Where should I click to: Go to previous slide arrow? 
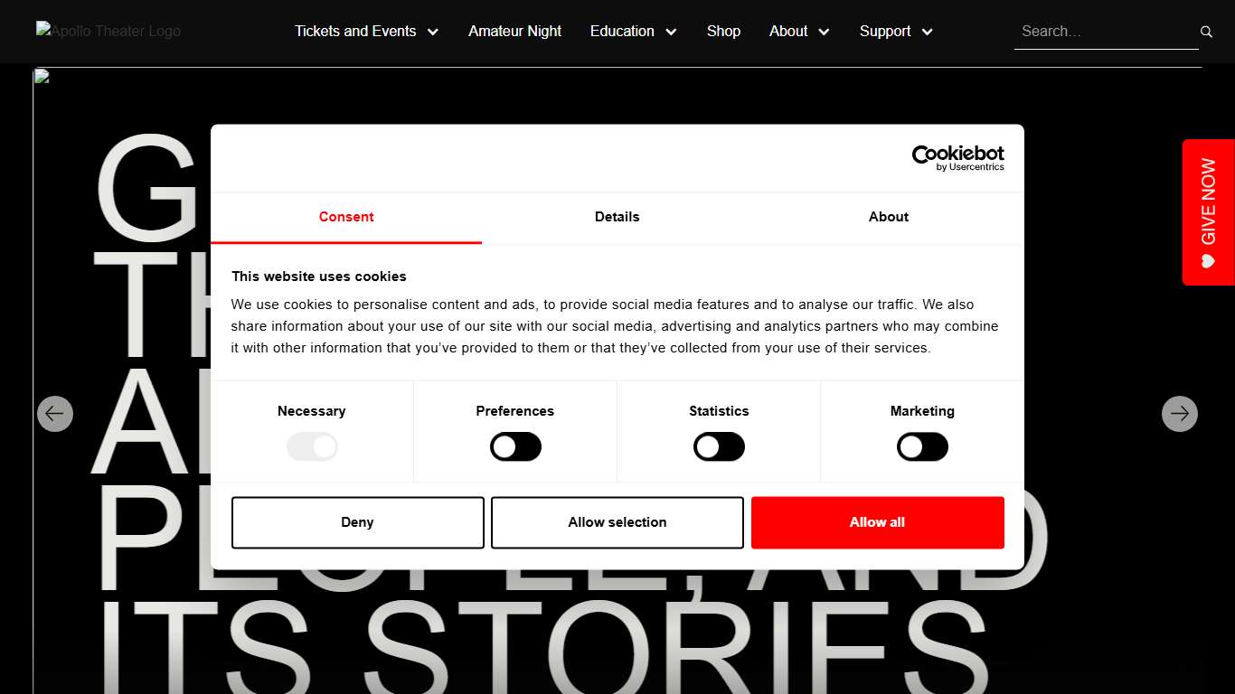[55, 414]
